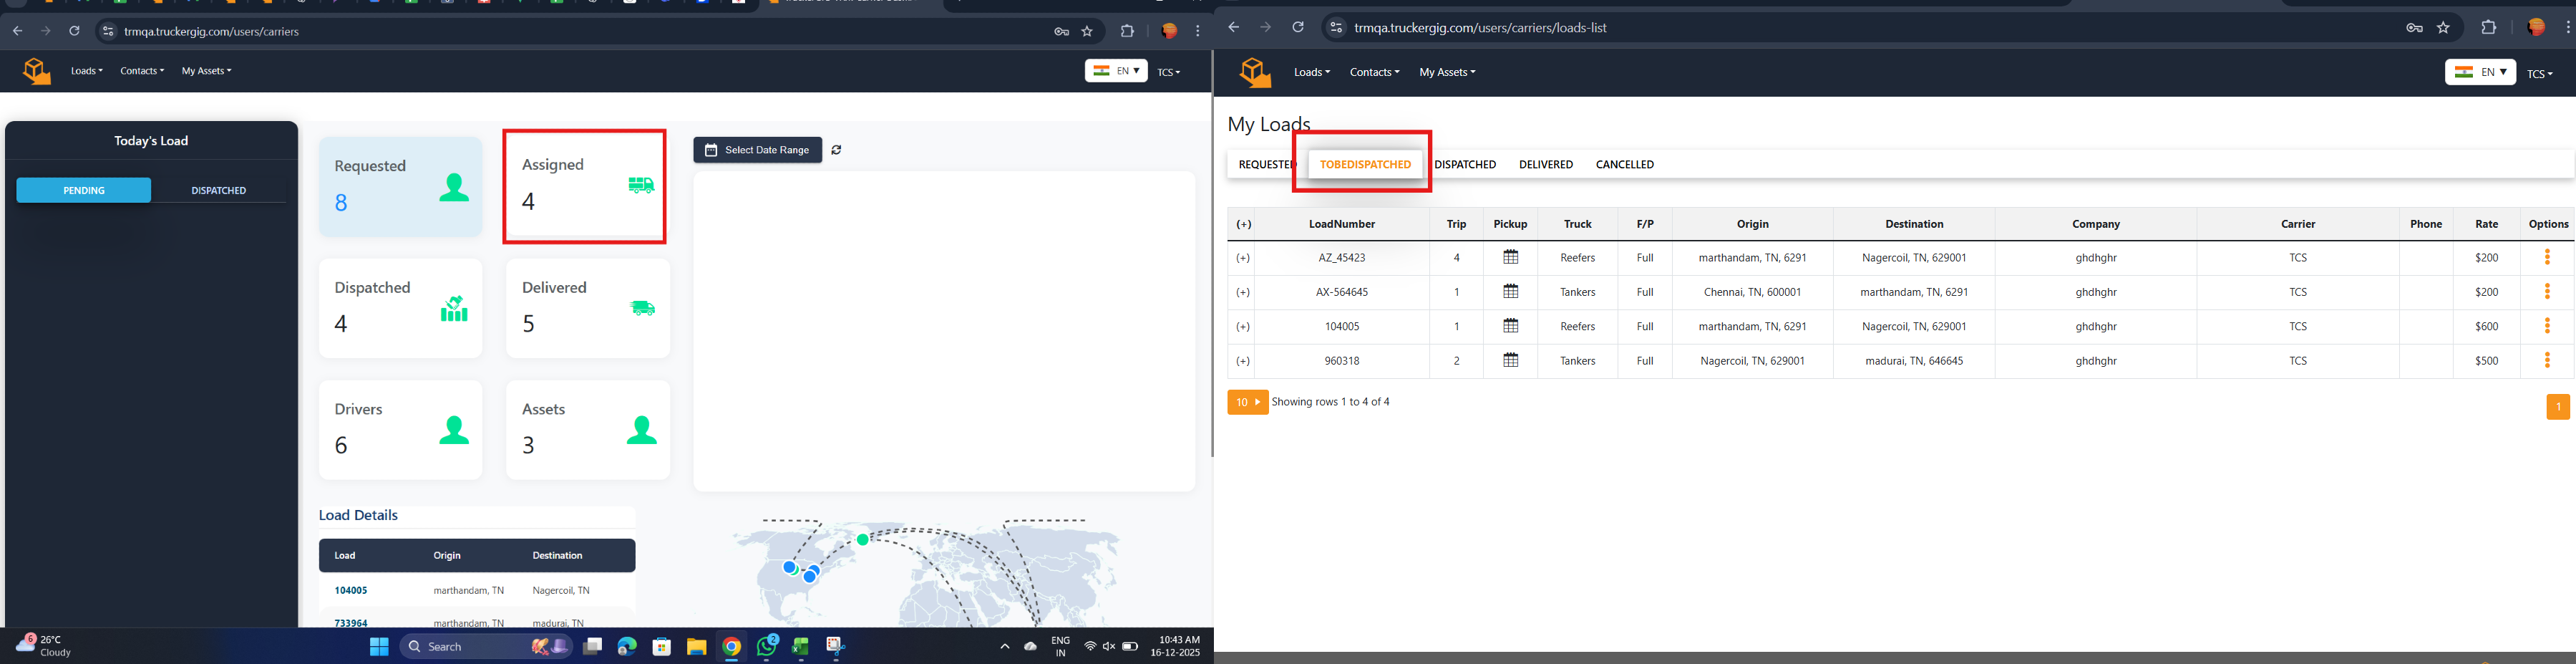Expand row details for load 960318
This screenshot has width=2576, height=664.
pyautogui.click(x=1243, y=360)
